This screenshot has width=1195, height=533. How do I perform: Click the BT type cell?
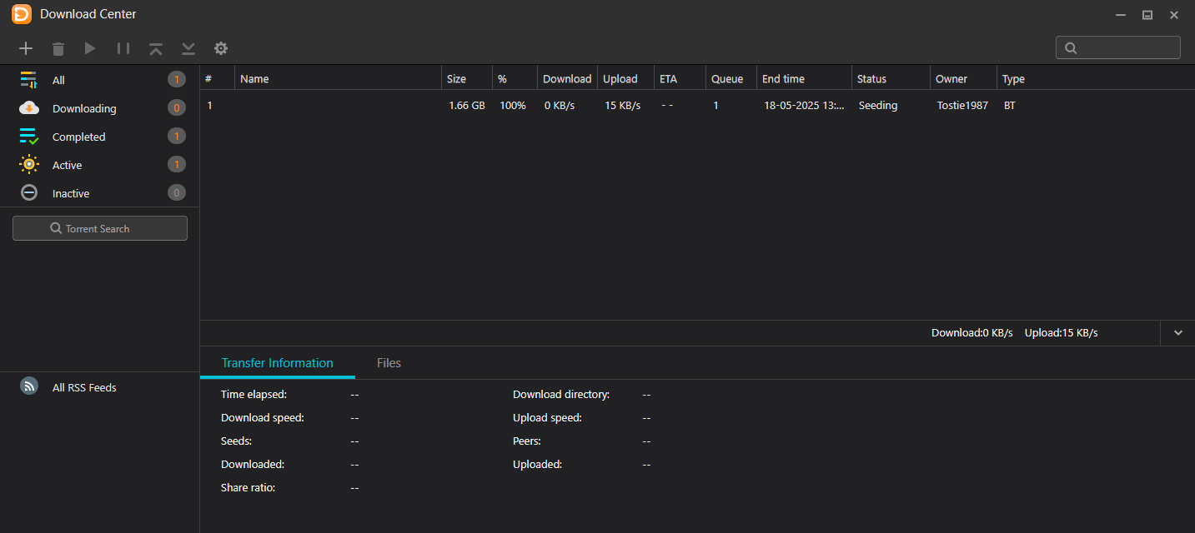pos(1010,106)
